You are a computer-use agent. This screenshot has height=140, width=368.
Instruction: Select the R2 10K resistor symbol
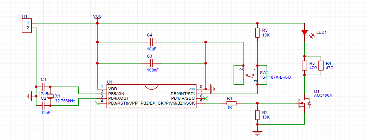[x=258, y=115]
